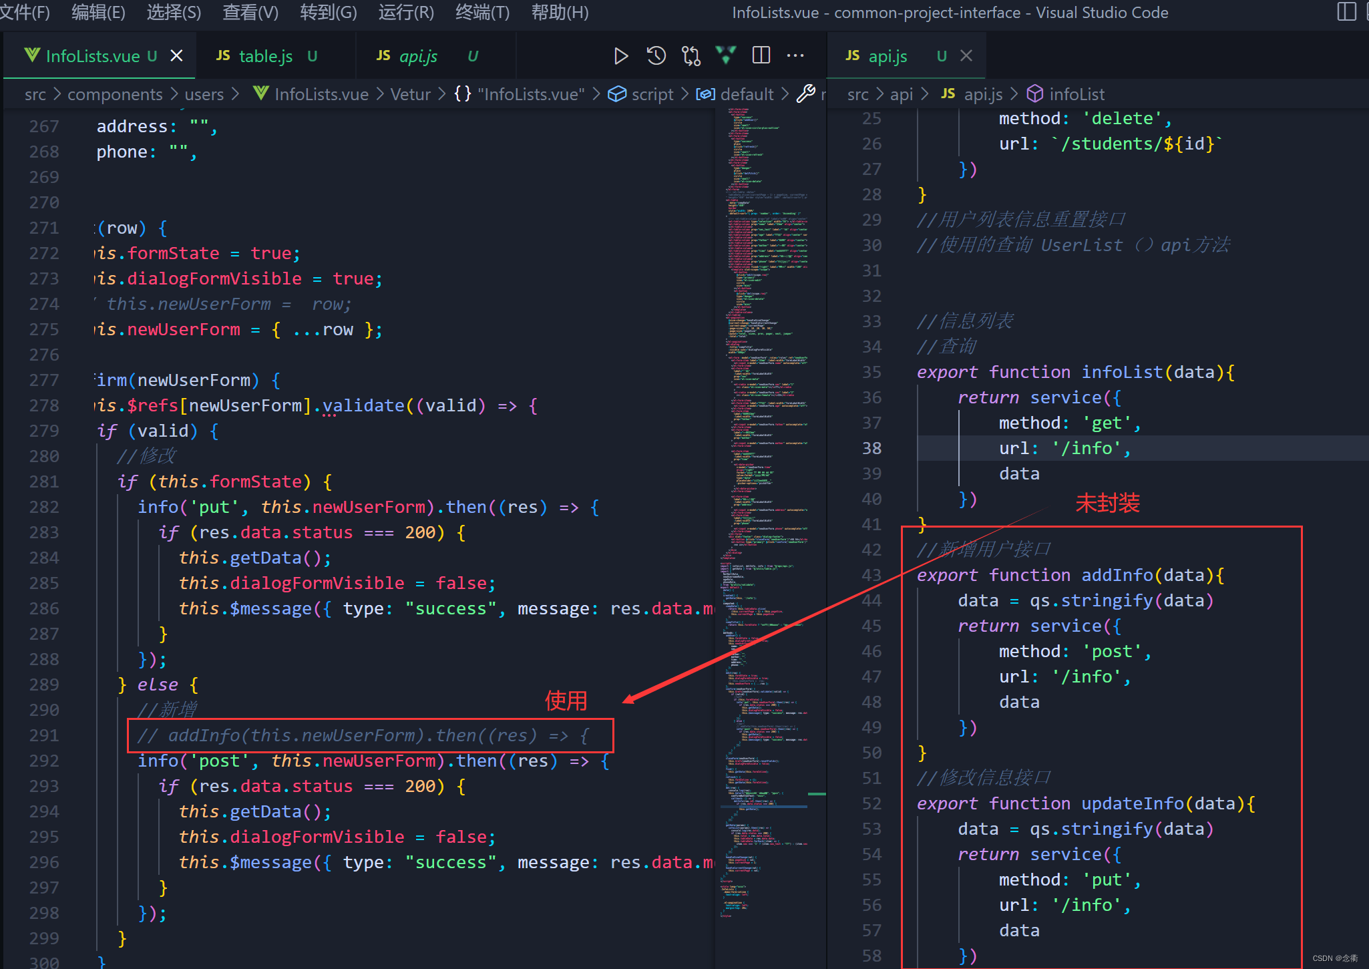Screen dimensions: 1369x969
Task: Expand the 'script' breadcrumb segment
Action: [x=652, y=94]
